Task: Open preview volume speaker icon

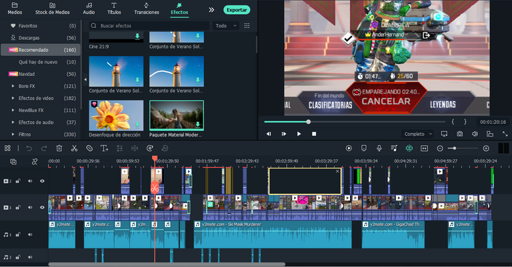Action: [475, 134]
